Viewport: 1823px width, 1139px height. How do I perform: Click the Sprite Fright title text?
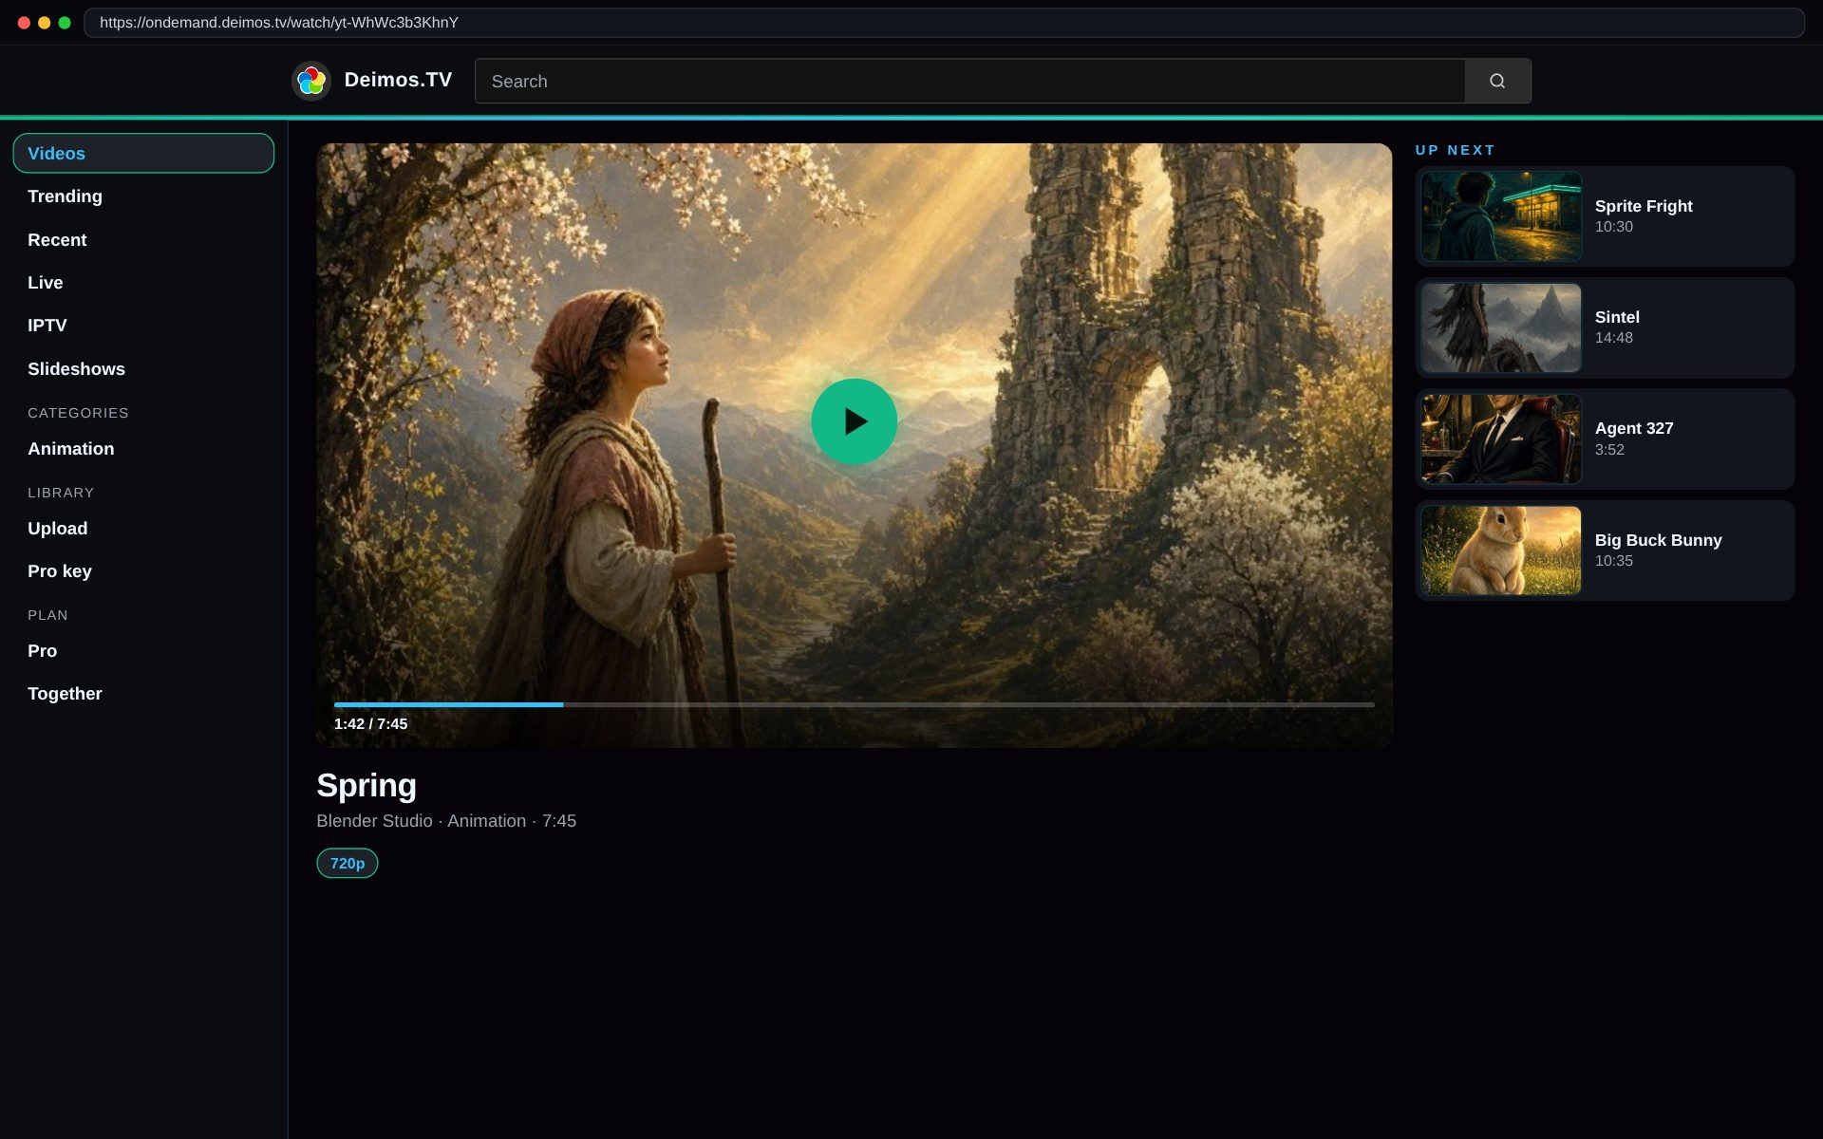tap(1644, 206)
